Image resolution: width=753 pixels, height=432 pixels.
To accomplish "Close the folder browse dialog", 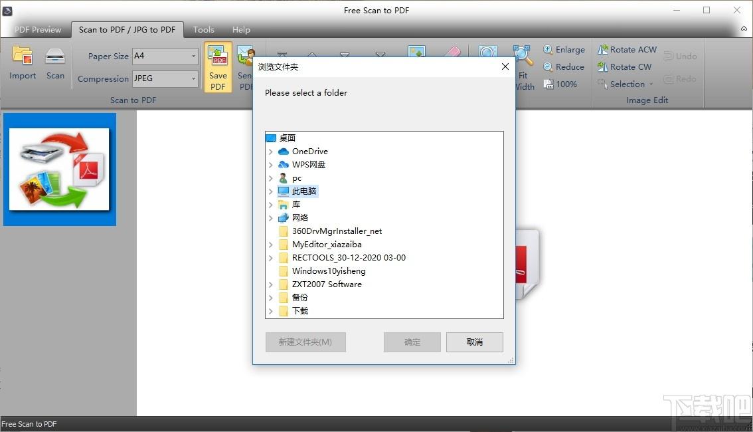I will coord(505,67).
